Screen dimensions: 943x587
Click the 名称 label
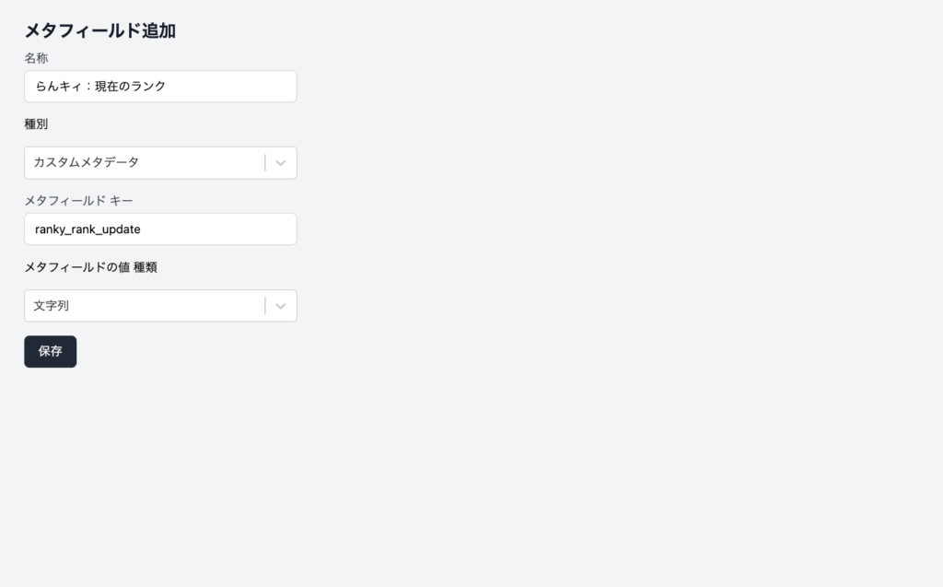point(36,58)
